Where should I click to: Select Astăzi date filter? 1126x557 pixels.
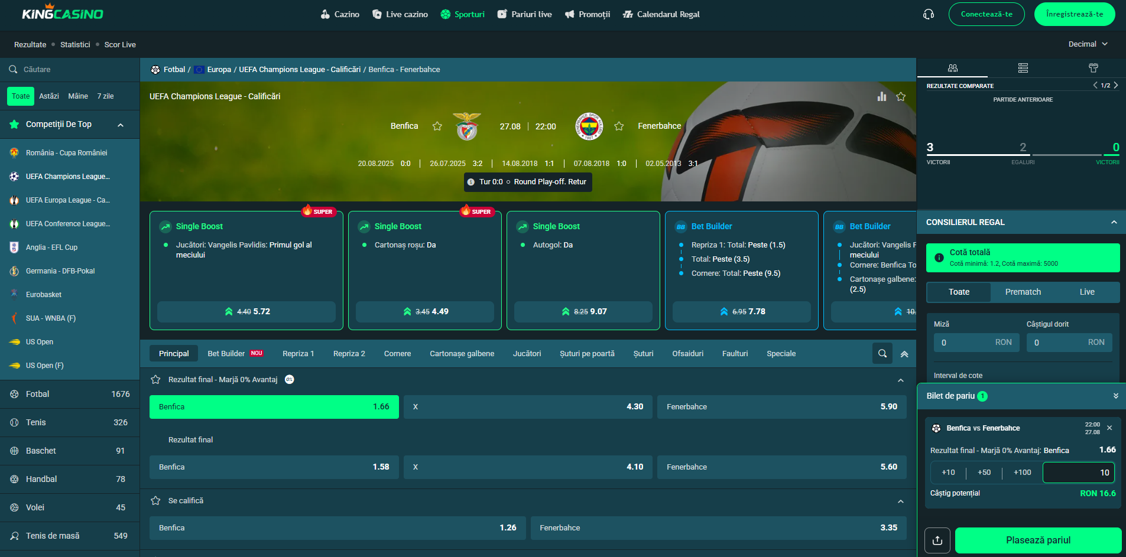[x=49, y=96]
